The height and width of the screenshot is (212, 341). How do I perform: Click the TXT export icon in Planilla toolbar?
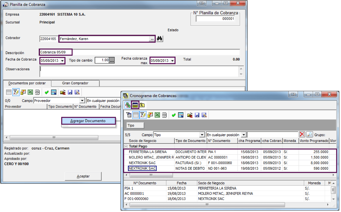(37, 92)
